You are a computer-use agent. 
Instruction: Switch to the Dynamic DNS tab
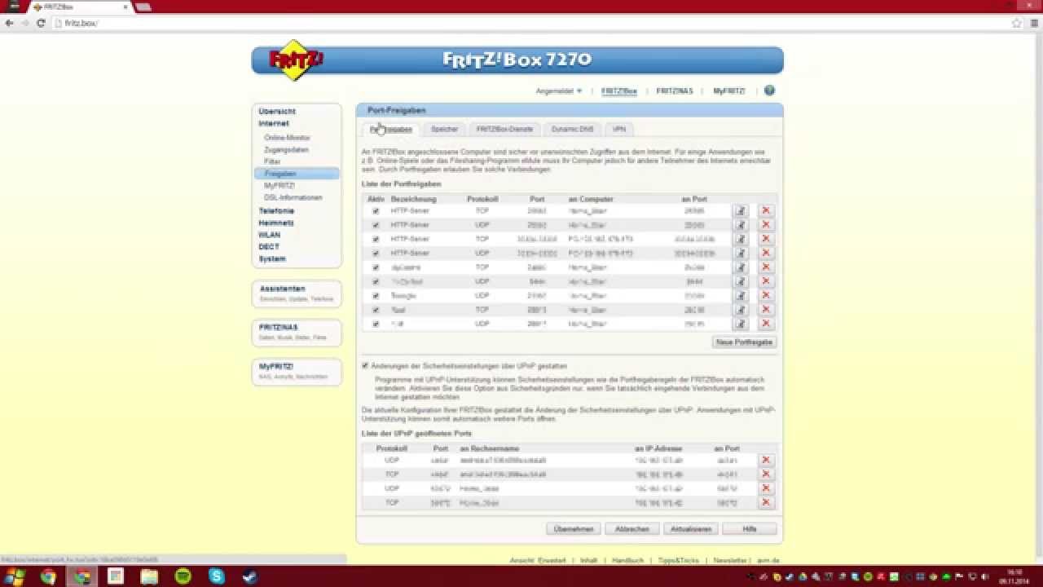coord(572,129)
